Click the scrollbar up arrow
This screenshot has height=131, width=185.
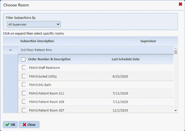176,48
